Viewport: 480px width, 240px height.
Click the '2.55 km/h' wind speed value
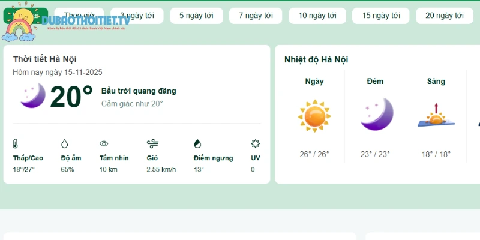(161, 169)
